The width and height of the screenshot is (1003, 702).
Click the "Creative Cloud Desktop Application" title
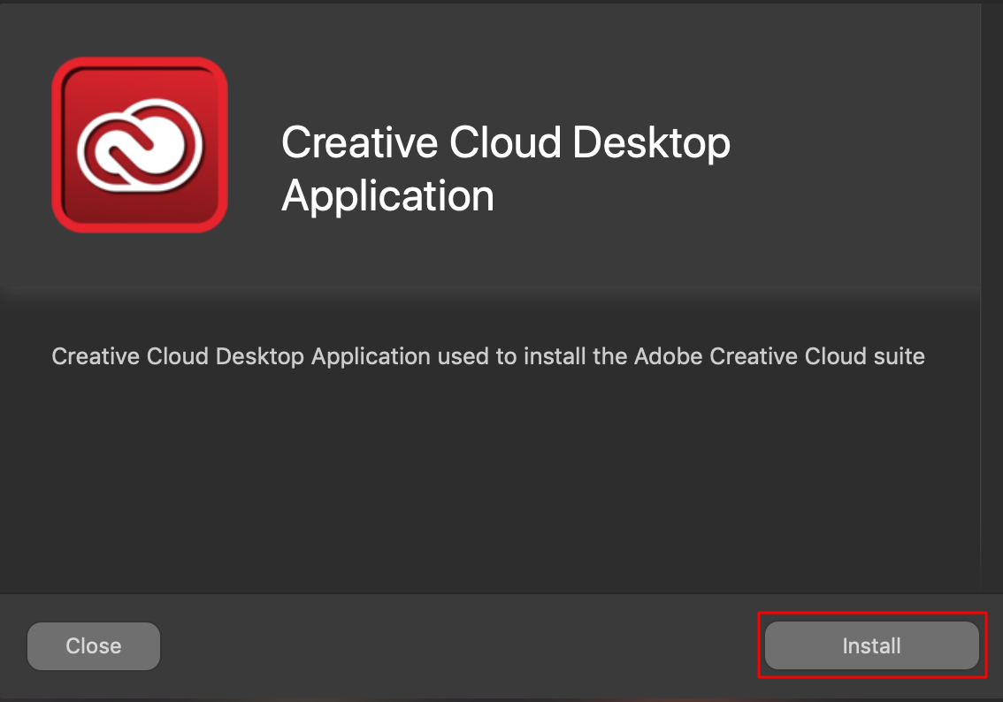505,168
